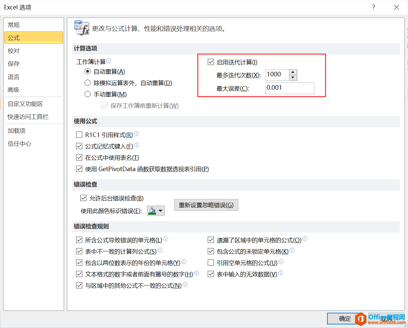Screen dimensions: 408x328
Task: Click info icon beside 表中不一致的计算列公式
Action: [160, 250]
